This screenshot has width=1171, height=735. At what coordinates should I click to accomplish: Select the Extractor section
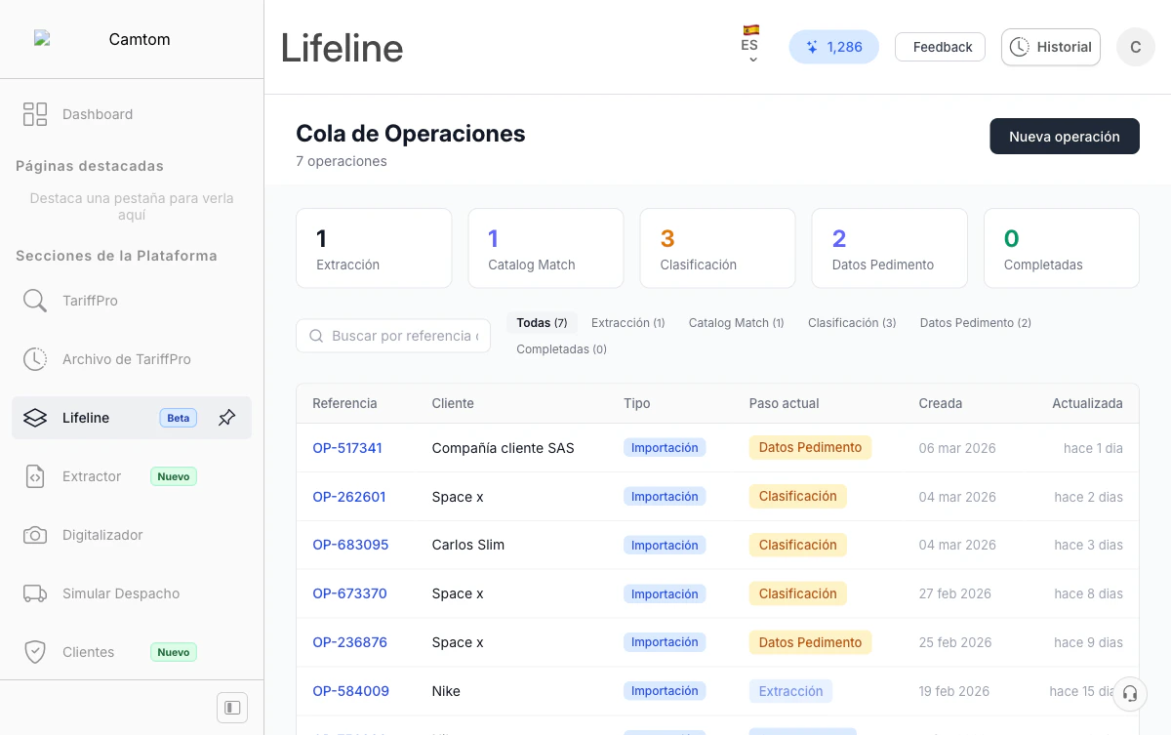[91, 476]
